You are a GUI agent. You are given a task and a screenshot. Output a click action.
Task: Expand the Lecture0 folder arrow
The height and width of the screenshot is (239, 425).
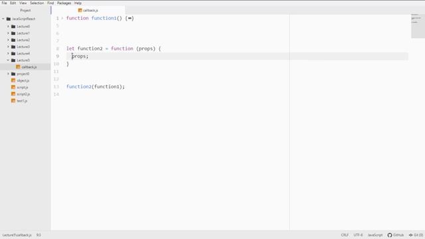pyautogui.click(x=8, y=27)
